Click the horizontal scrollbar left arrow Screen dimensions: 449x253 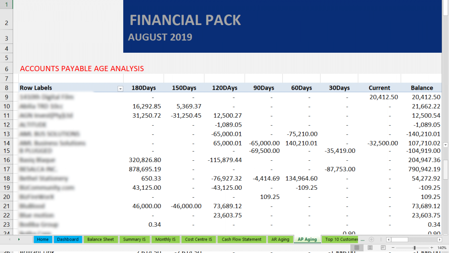[x=388, y=239]
